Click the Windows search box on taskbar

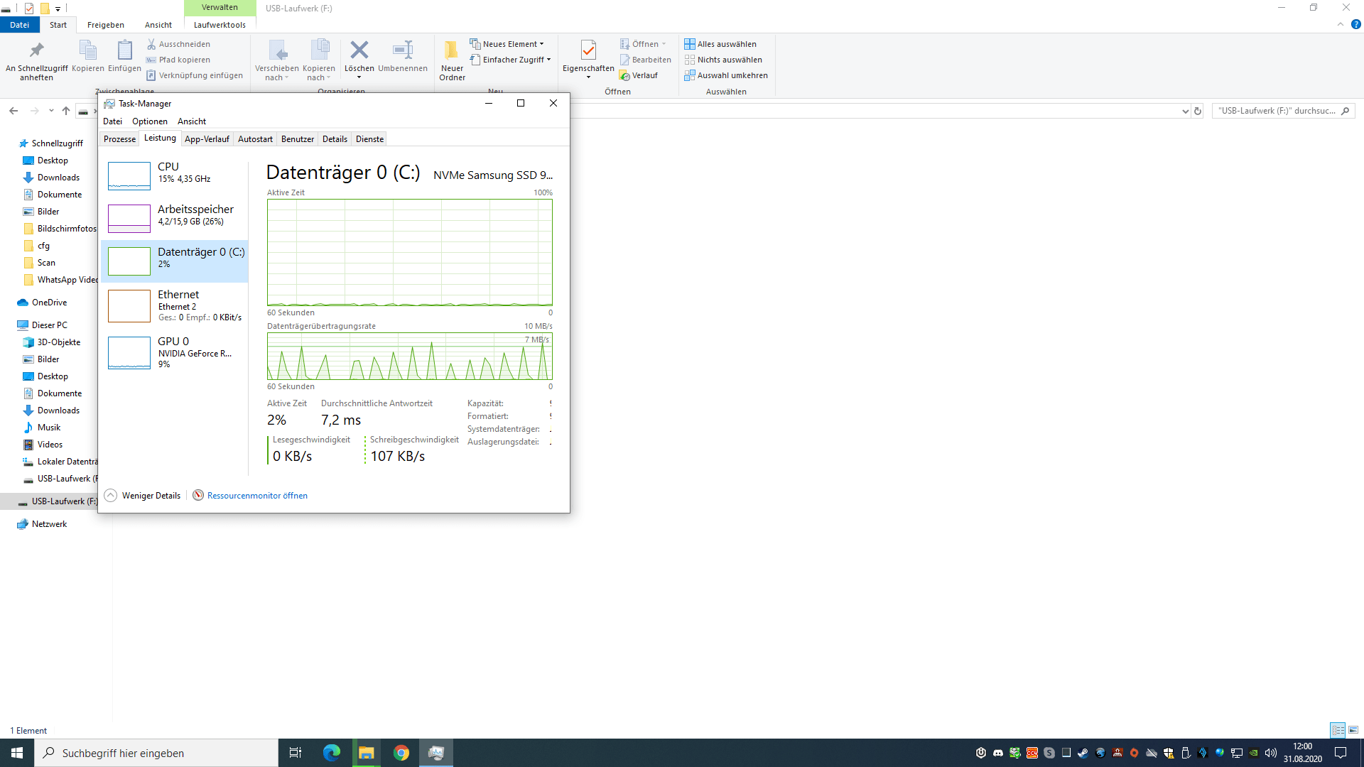(x=156, y=753)
